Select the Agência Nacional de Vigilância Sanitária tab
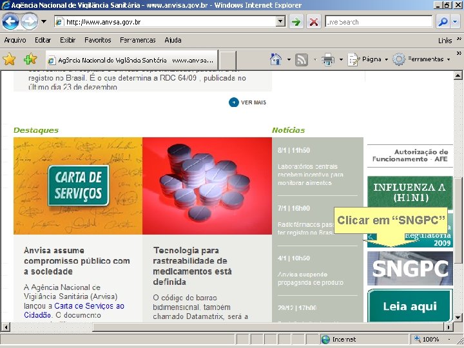The image size is (464, 348). pyautogui.click(x=131, y=60)
